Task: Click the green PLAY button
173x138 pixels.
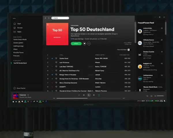Action: tap(76, 44)
